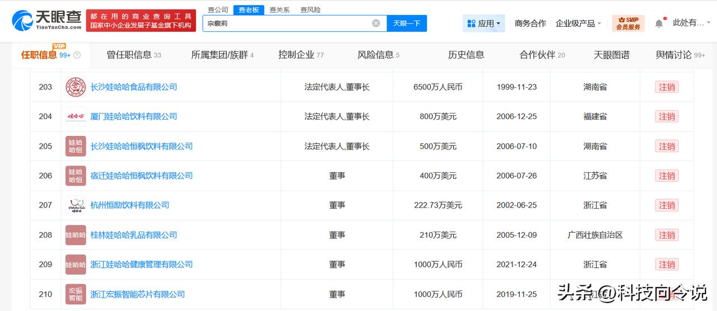
Task: Click 注销 status tag in row 206
Action: pyautogui.click(x=667, y=176)
